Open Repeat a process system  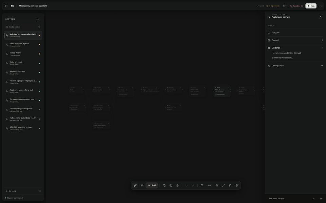pyautogui.click(x=23, y=73)
